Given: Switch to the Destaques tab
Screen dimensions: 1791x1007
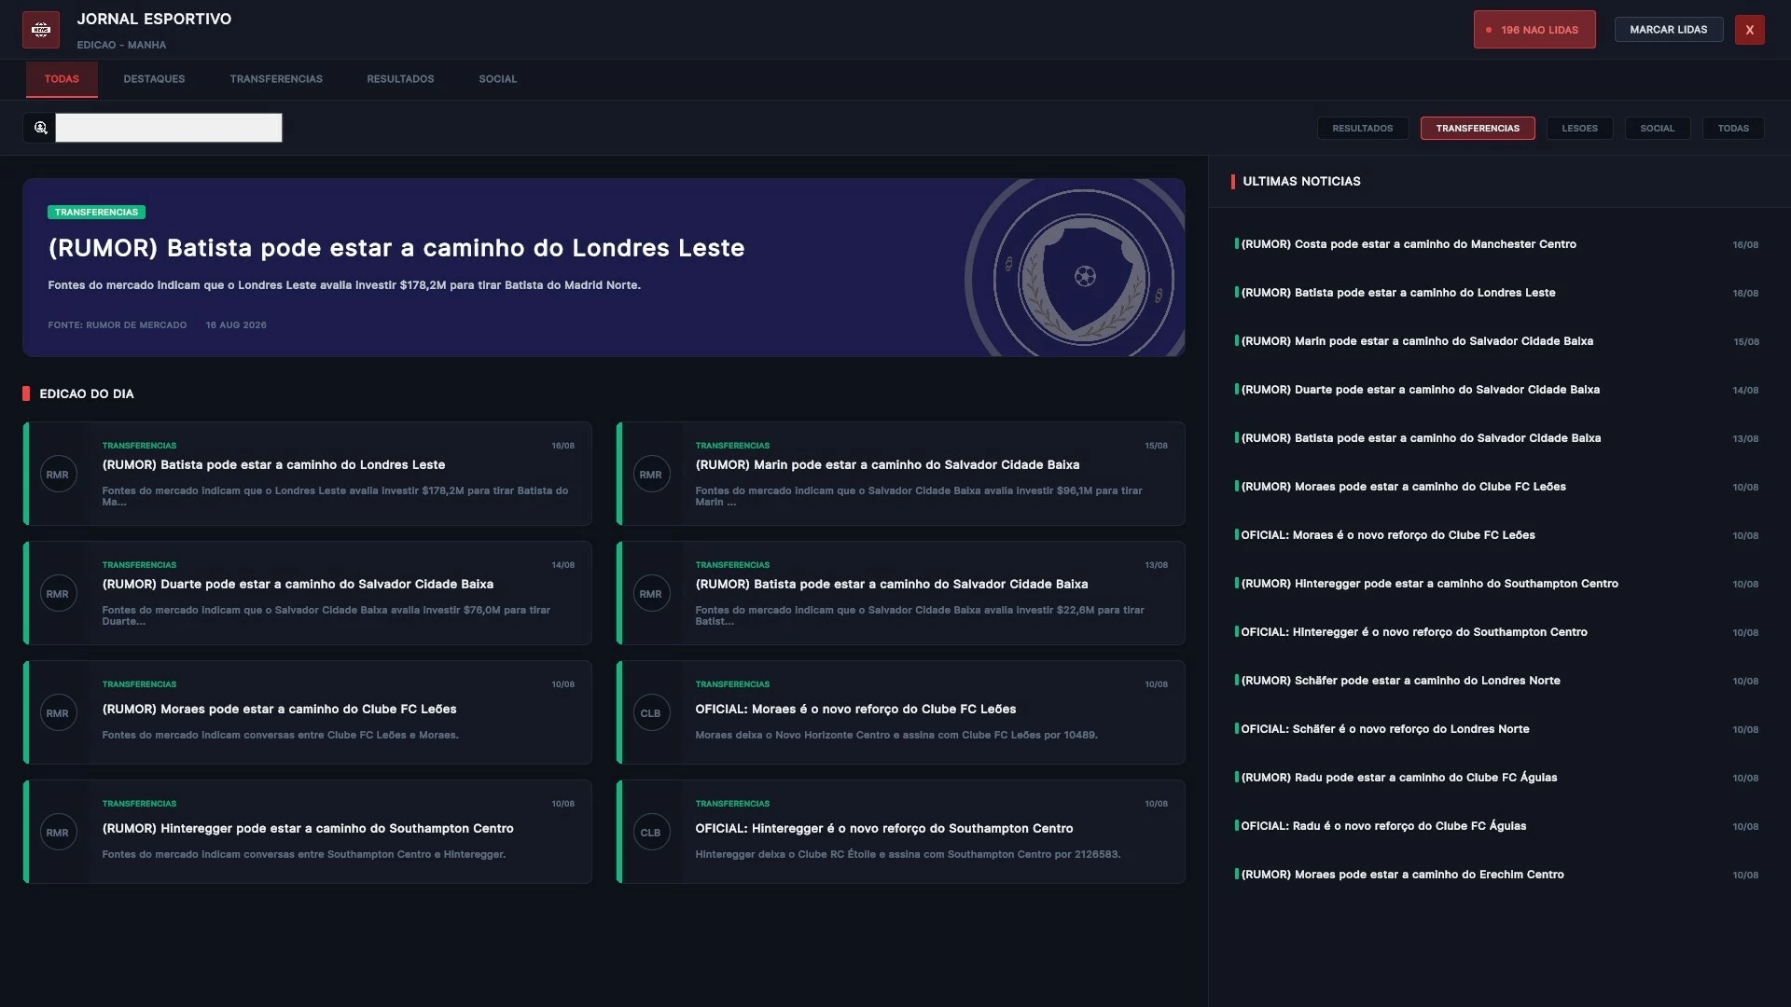Looking at the screenshot, I should coord(154,79).
